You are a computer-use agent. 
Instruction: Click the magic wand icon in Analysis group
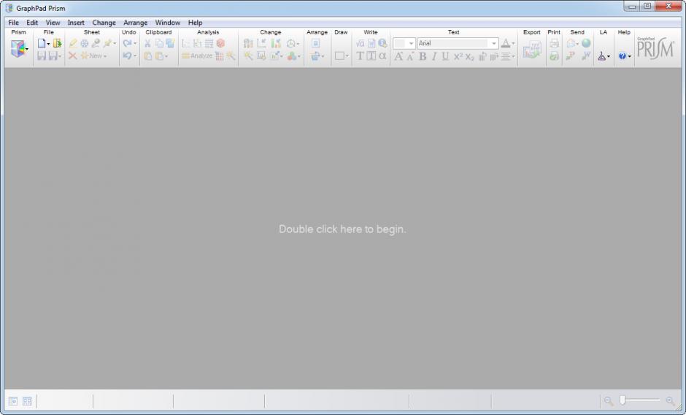[x=231, y=56]
